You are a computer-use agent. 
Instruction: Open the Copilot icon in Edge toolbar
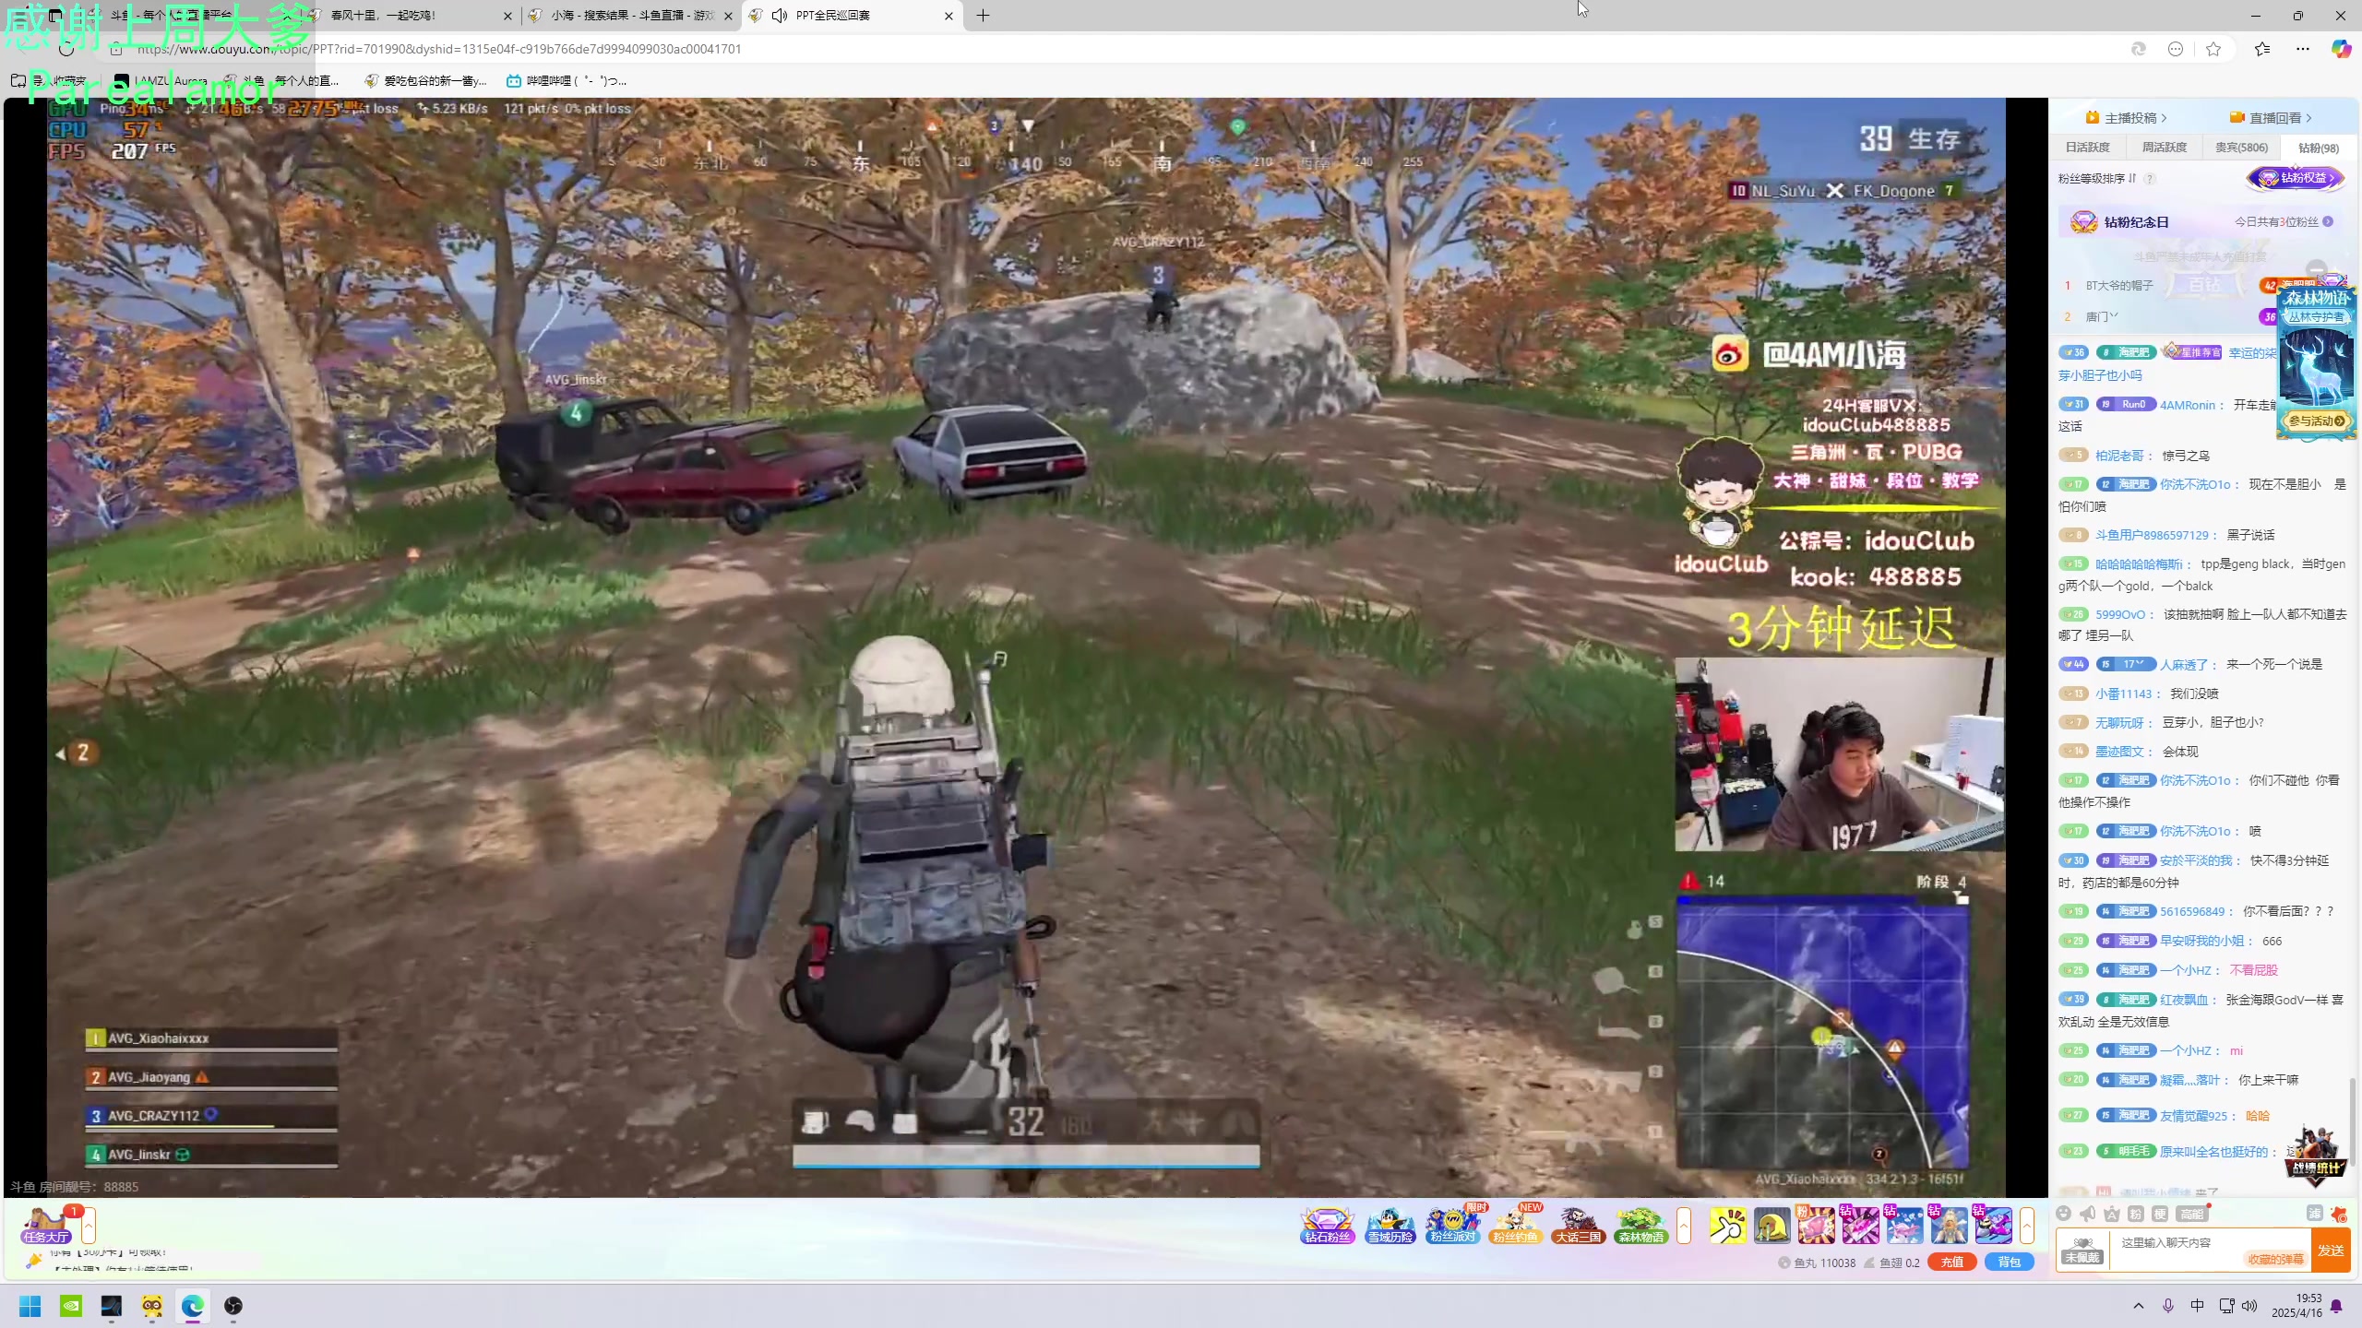pos(2341,49)
